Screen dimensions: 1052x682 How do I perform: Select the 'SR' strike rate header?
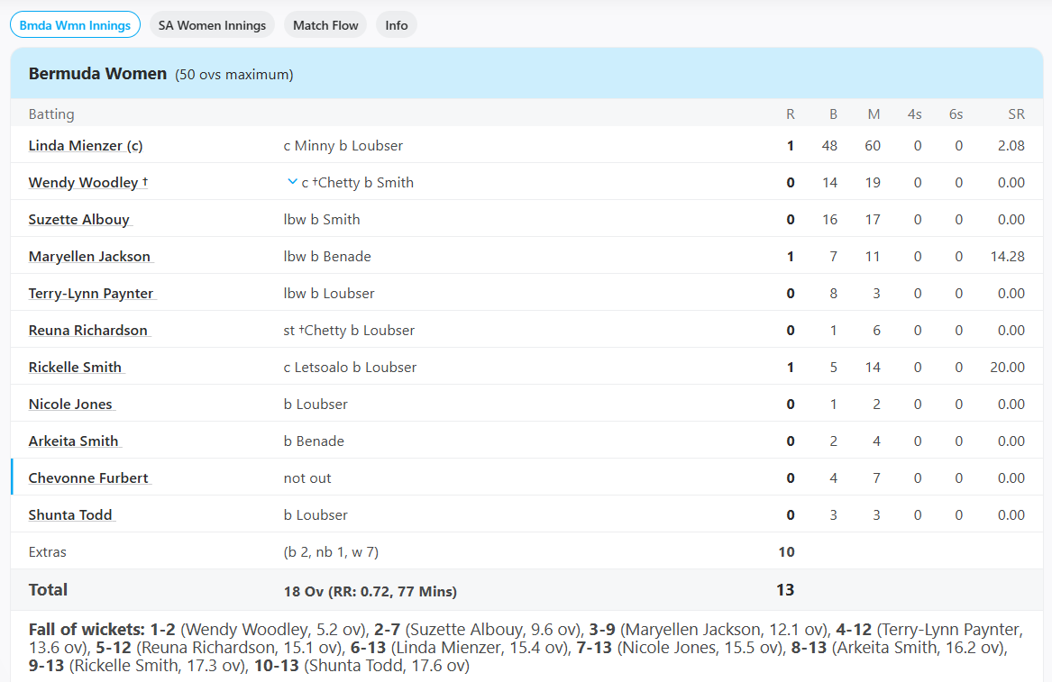click(x=1017, y=114)
